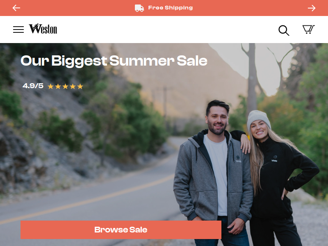Click the five gold stars rating
328x246 pixels.
[66, 86]
